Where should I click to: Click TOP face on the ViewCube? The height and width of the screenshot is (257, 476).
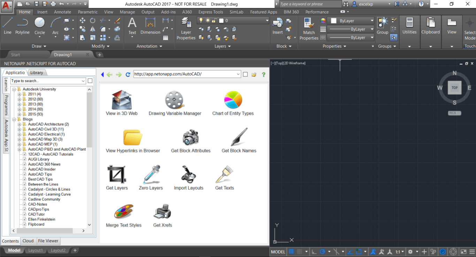click(x=454, y=88)
